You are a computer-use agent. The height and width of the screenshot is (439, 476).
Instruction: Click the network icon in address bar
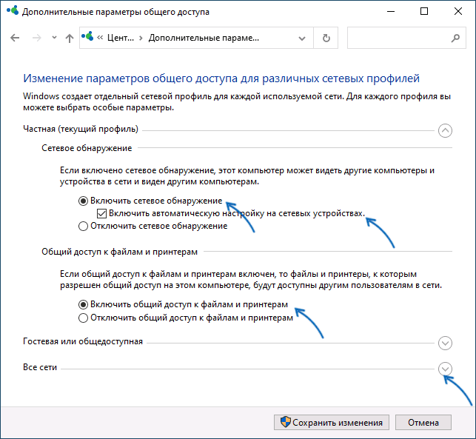pyautogui.click(x=87, y=37)
